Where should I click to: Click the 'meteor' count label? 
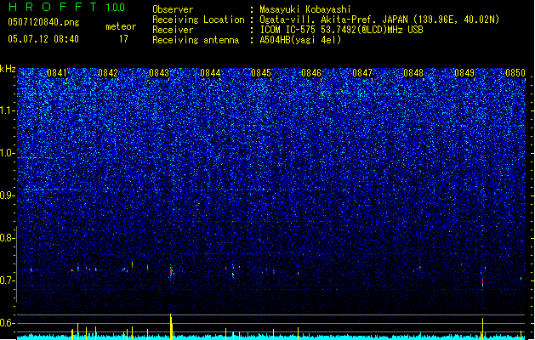tap(121, 26)
